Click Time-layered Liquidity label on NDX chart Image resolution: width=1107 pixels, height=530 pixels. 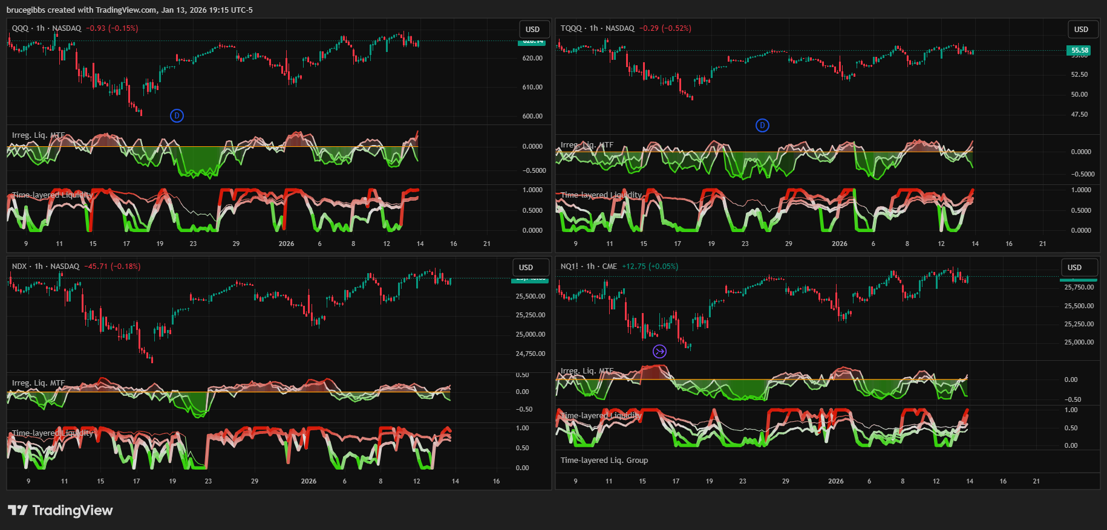tap(53, 433)
